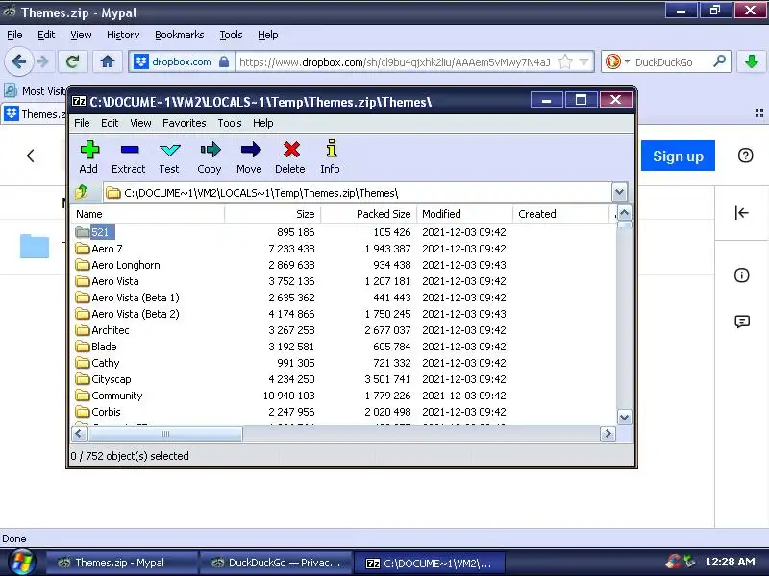This screenshot has height=576, width=769.
Task: Open URL history dropdown arrow
Action: coord(583,61)
